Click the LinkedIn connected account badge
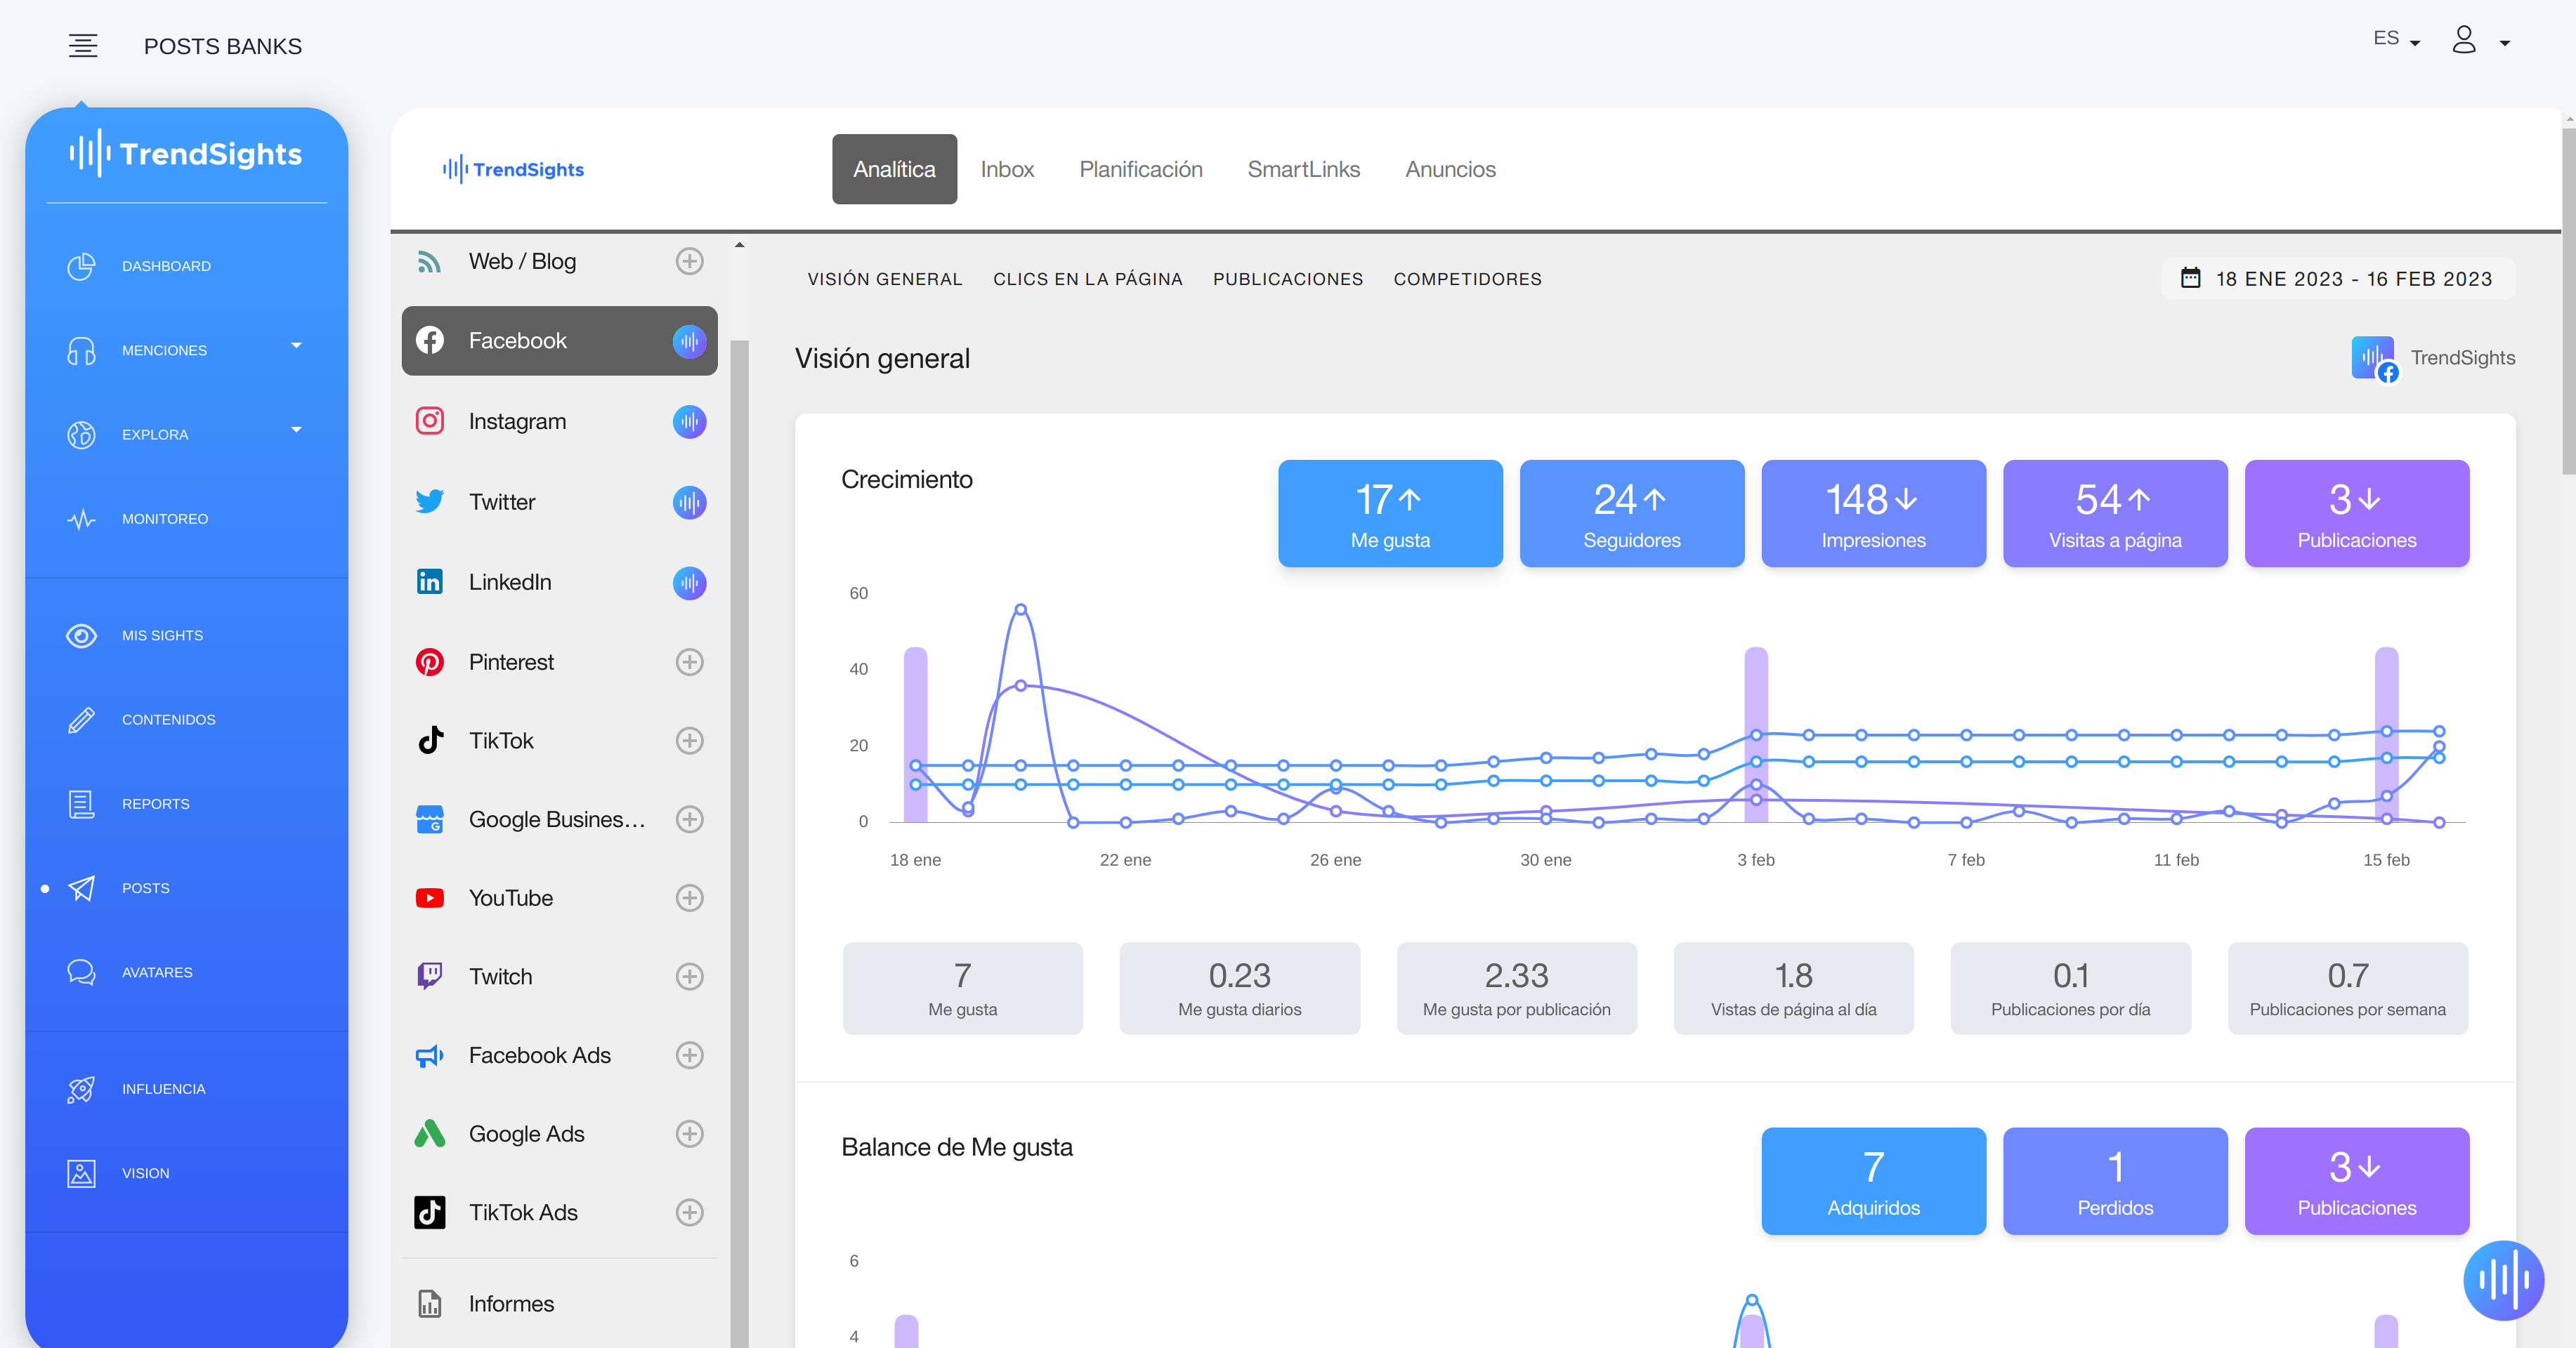2576x1348 pixels. (689, 583)
